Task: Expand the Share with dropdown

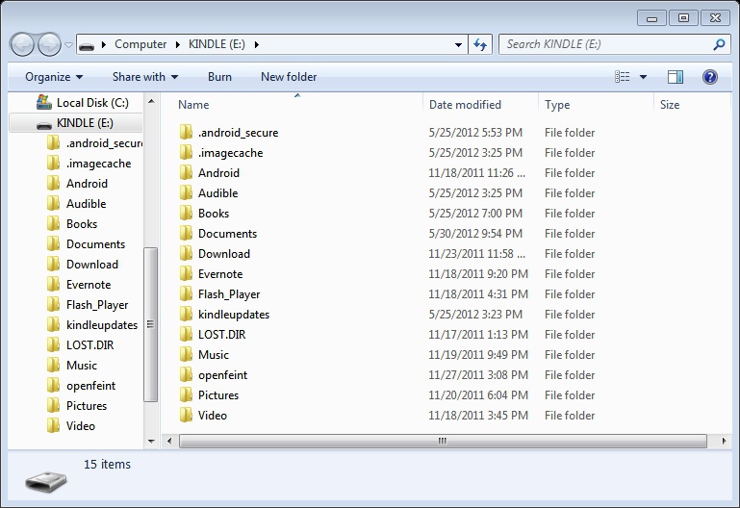Action: tap(145, 77)
